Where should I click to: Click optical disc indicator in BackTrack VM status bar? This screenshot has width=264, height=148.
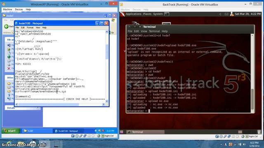click(221, 136)
